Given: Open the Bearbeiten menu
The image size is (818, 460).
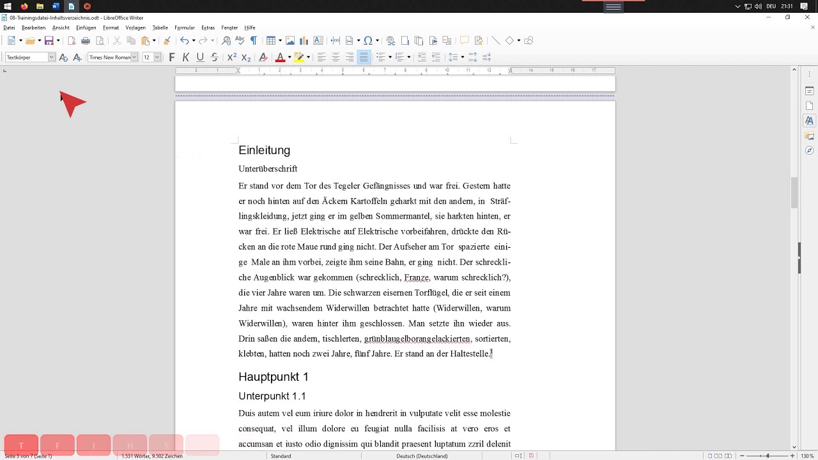Looking at the screenshot, I should 34,27.
